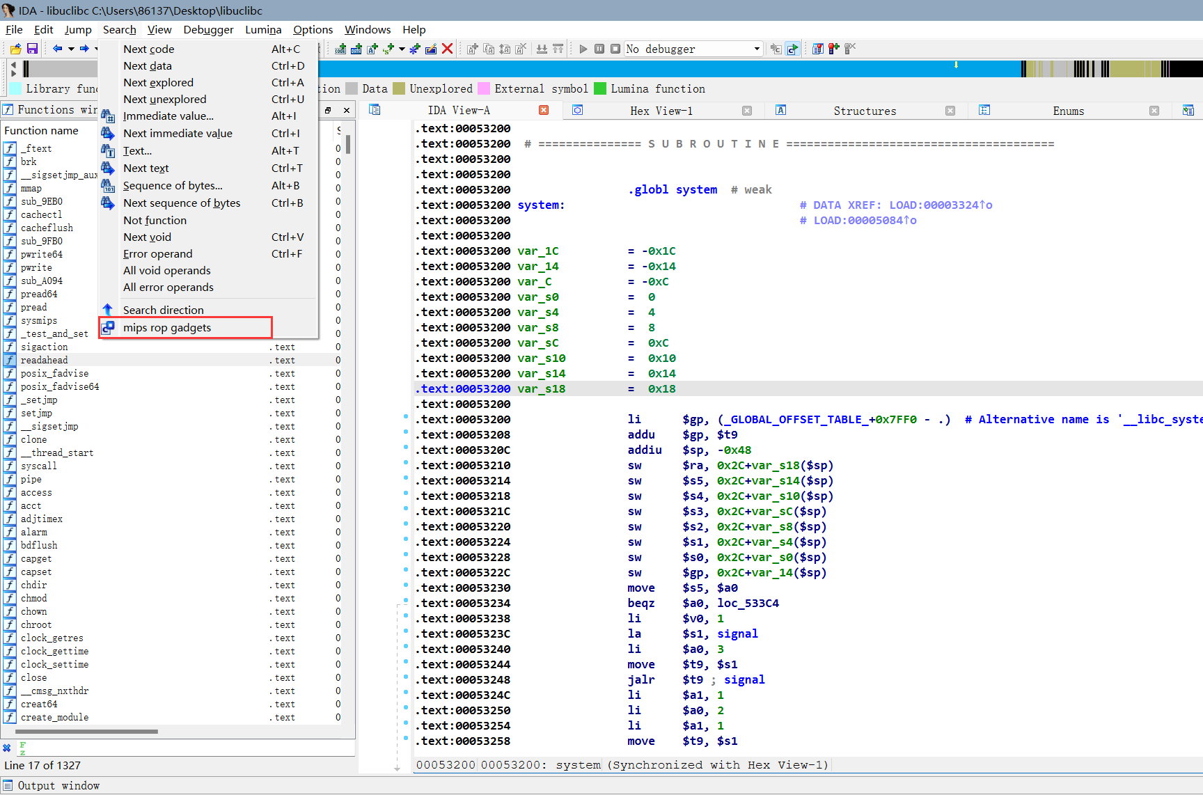Click the add CODE segment icon
This screenshot has height=795, width=1203.
click(x=340, y=49)
